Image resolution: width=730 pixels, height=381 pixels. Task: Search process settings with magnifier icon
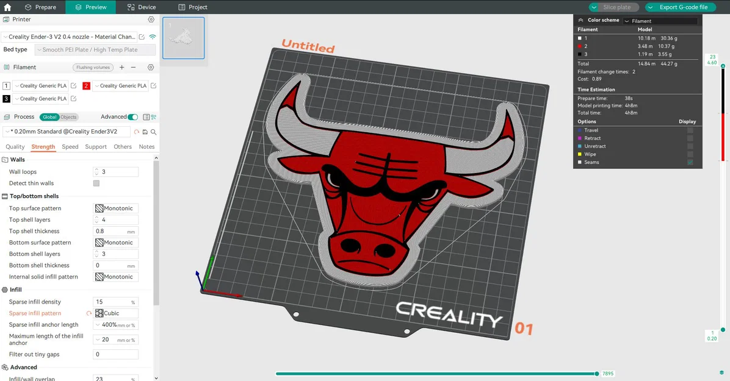(153, 132)
